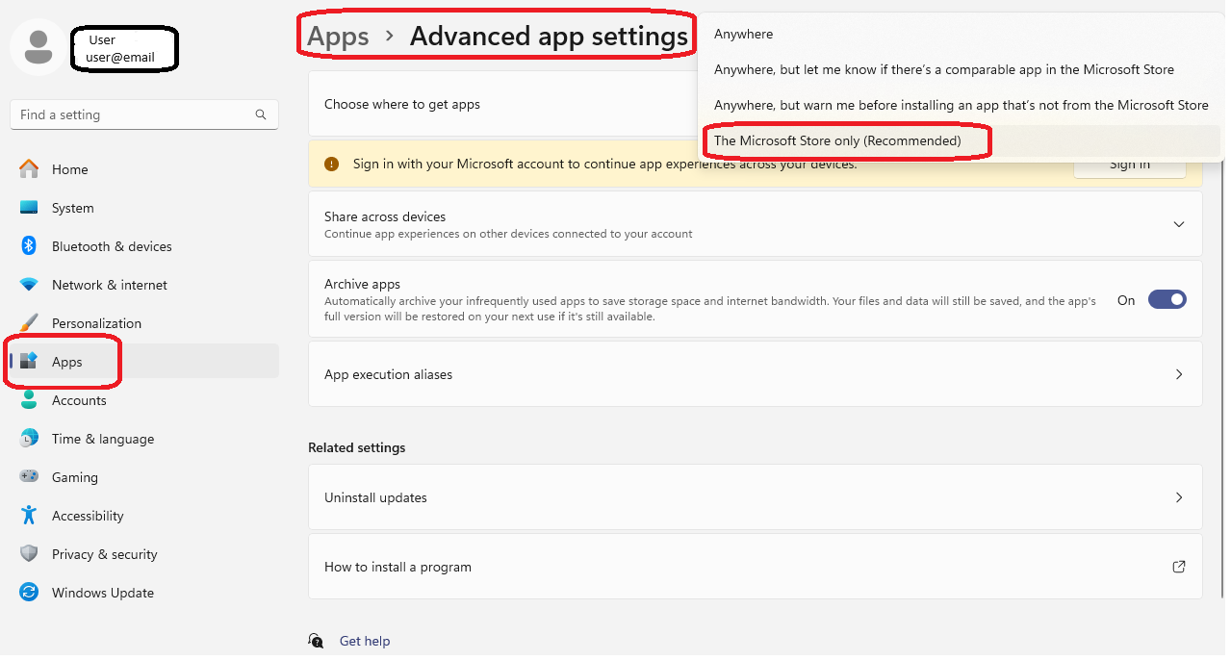This screenshot has width=1231, height=660.
Task: Open the Home settings page
Action: point(144,169)
